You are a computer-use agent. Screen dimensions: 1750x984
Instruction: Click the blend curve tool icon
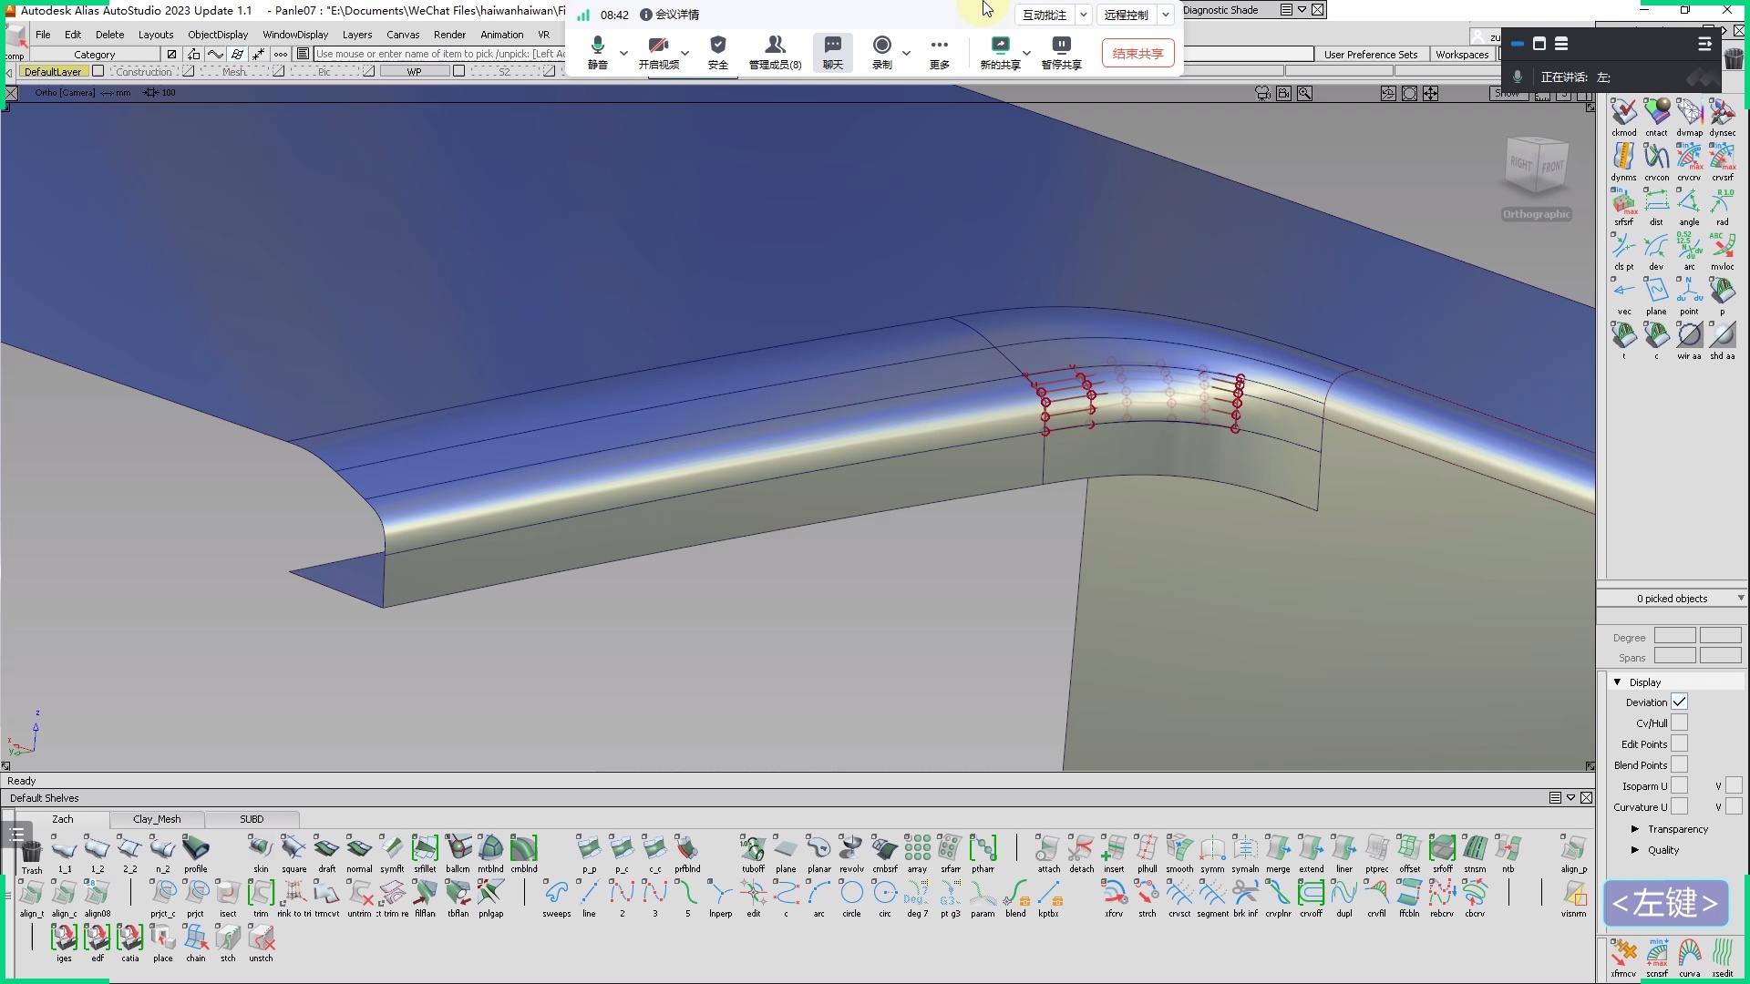[x=1015, y=894]
